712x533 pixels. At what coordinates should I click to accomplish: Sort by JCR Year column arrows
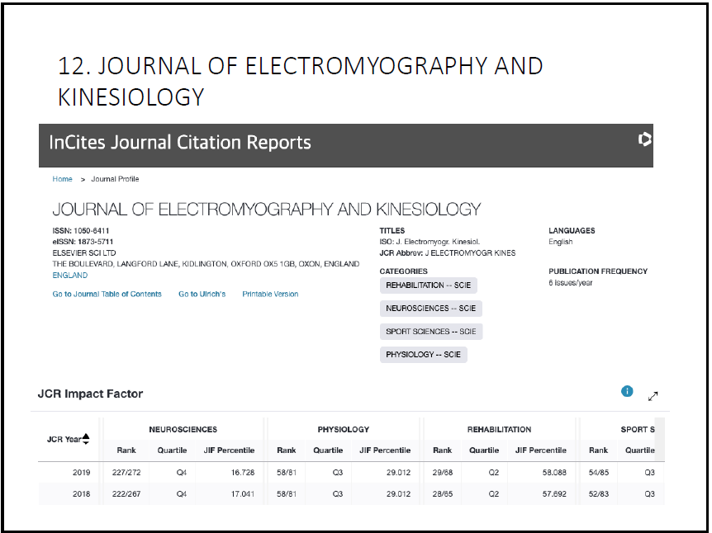(x=86, y=439)
